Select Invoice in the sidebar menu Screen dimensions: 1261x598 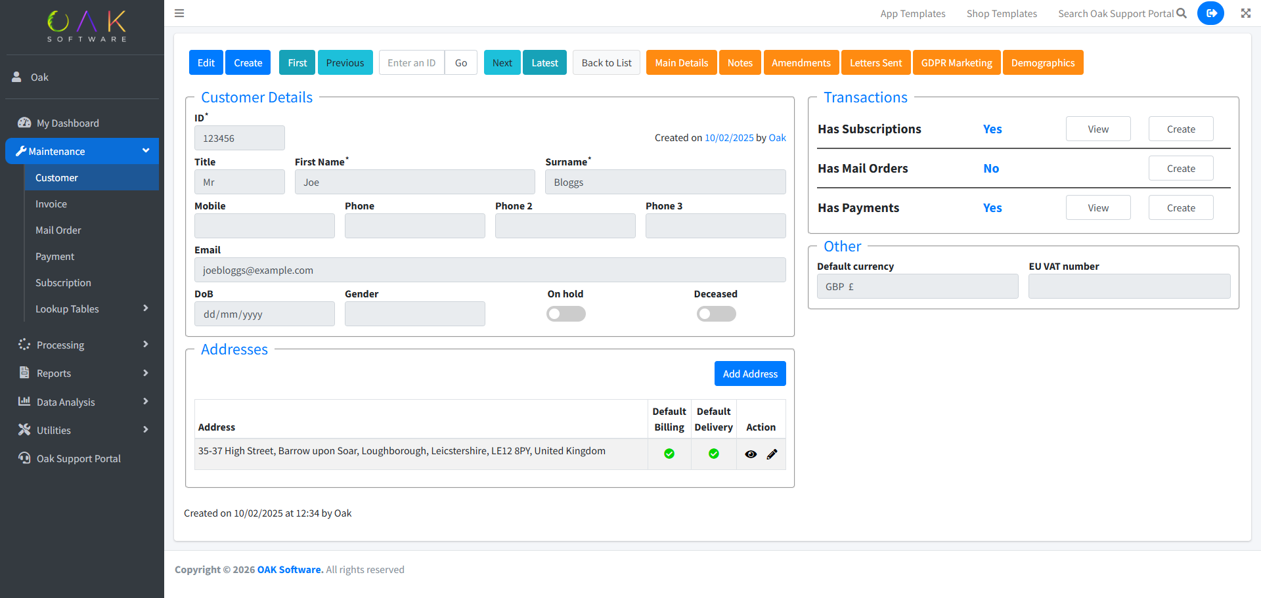click(51, 204)
